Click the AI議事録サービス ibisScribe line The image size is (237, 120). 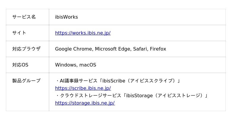[x=118, y=81]
